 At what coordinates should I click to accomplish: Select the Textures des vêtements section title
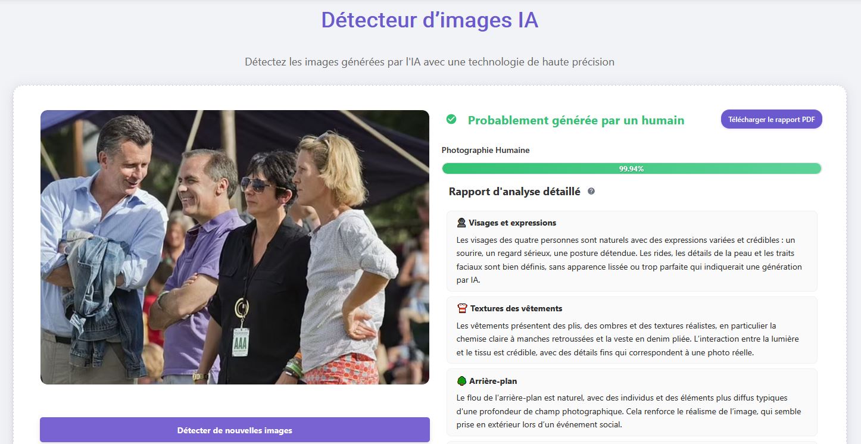tap(516, 308)
